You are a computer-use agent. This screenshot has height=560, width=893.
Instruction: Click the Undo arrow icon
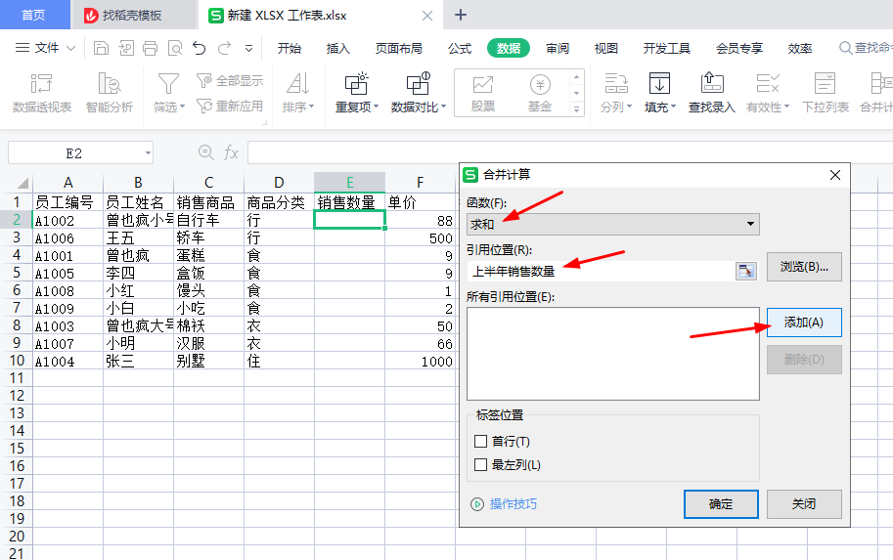(x=199, y=48)
